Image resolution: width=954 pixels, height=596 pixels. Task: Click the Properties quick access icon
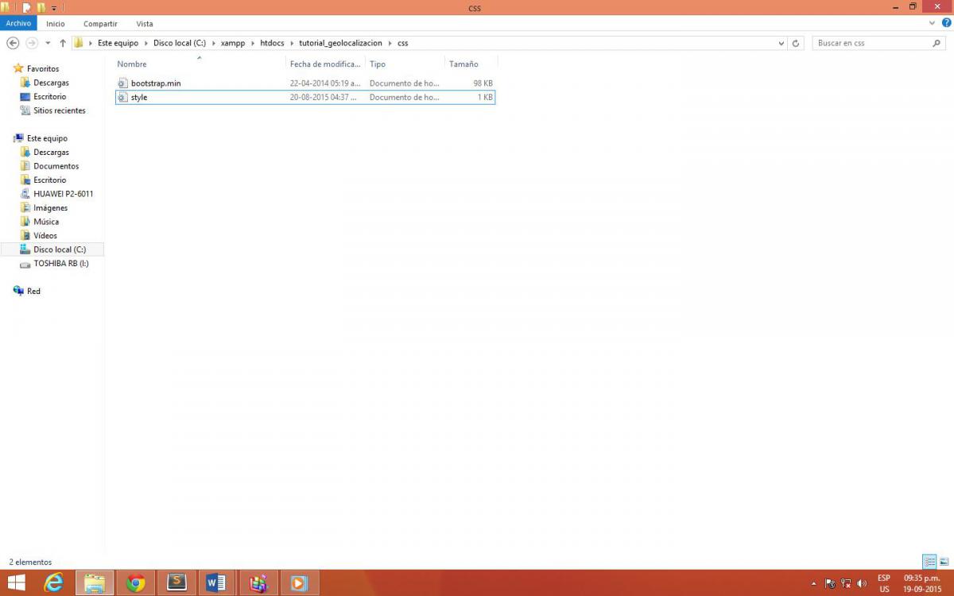[26, 8]
